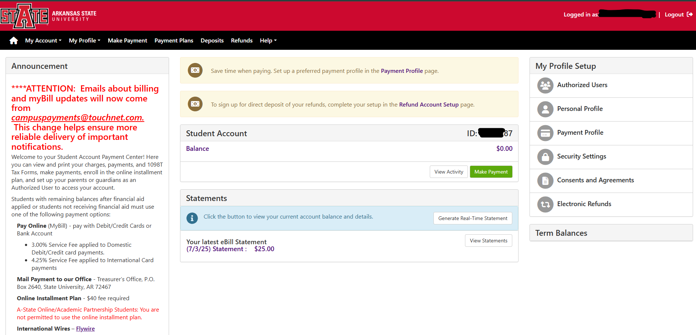
Task: Click the Announcement panel heading
Action: point(40,66)
